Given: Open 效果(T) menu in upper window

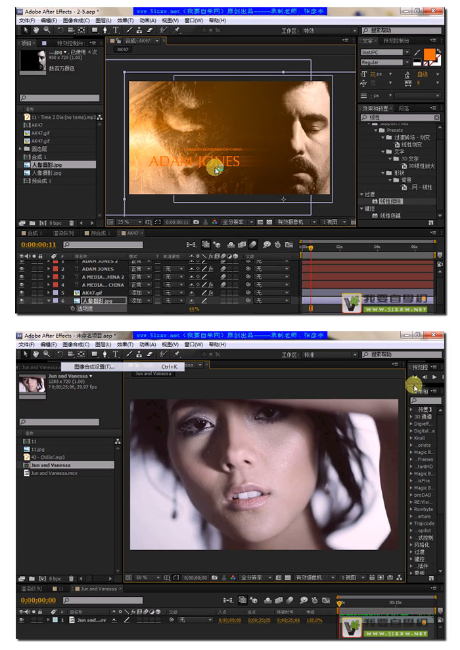Looking at the screenshot, I should pos(125,20).
